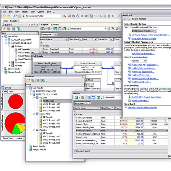Click the page icon right of Milliseconds combo
Screen dimensions: 171x171
(109, 29)
